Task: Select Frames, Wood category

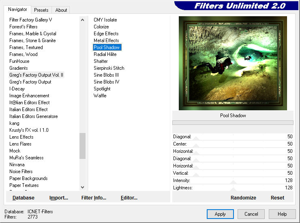Action: pos(24,54)
